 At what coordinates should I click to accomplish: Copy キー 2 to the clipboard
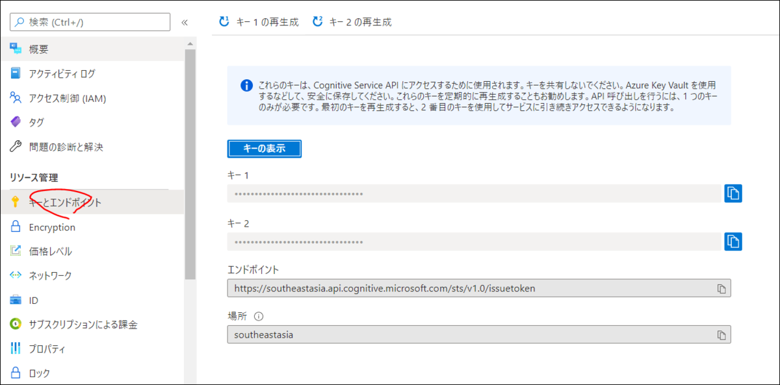[x=733, y=241]
